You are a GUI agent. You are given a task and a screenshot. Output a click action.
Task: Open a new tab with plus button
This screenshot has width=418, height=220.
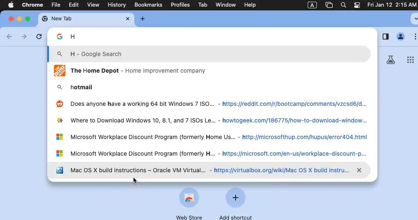pyautogui.click(x=143, y=19)
